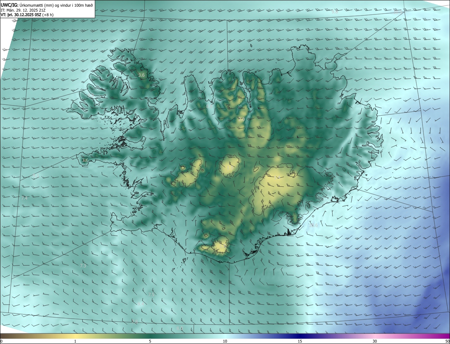
Task: Click the 7.8 value label on the map
Action: pos(135,321)
